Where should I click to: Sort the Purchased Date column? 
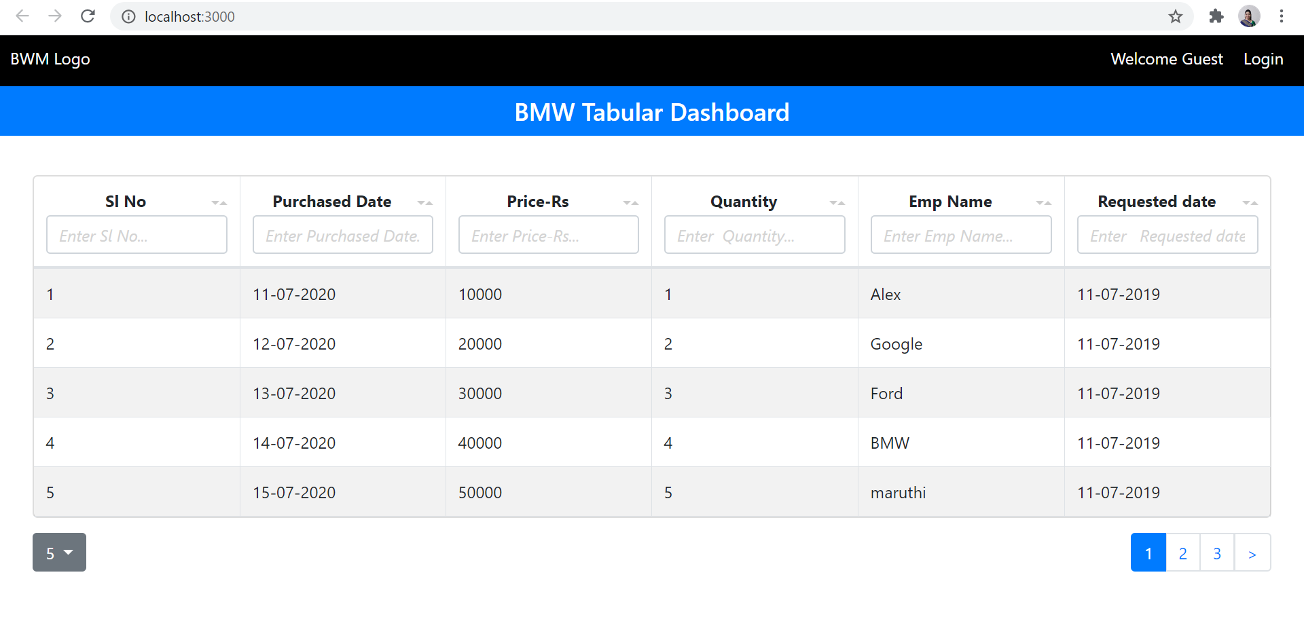coord(426,202)
